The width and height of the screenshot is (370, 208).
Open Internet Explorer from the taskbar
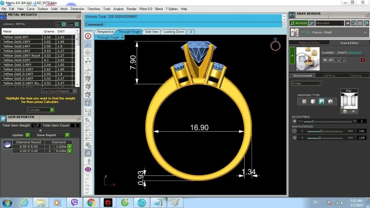point(24,202)
